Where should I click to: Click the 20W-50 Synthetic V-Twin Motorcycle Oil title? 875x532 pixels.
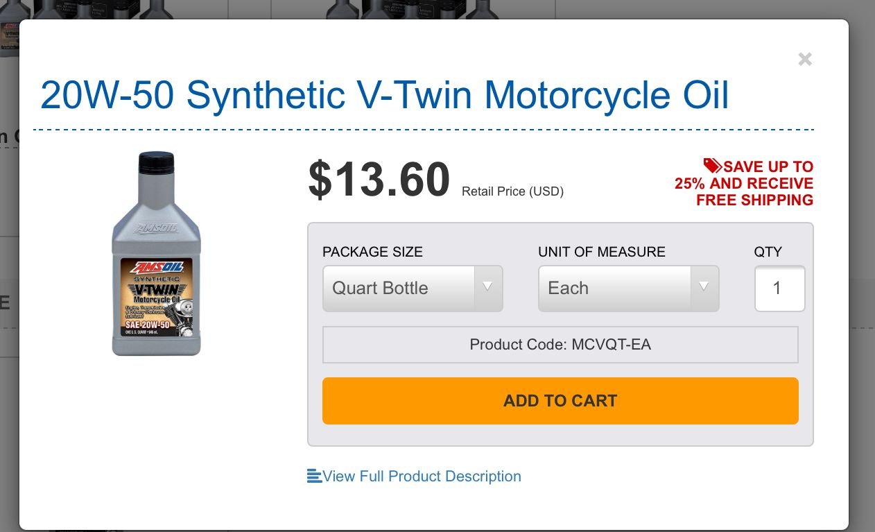(x=385, y=95)
